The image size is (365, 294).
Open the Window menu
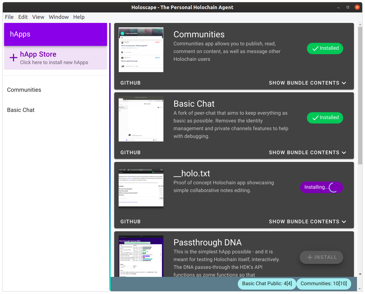pos(59,17)
